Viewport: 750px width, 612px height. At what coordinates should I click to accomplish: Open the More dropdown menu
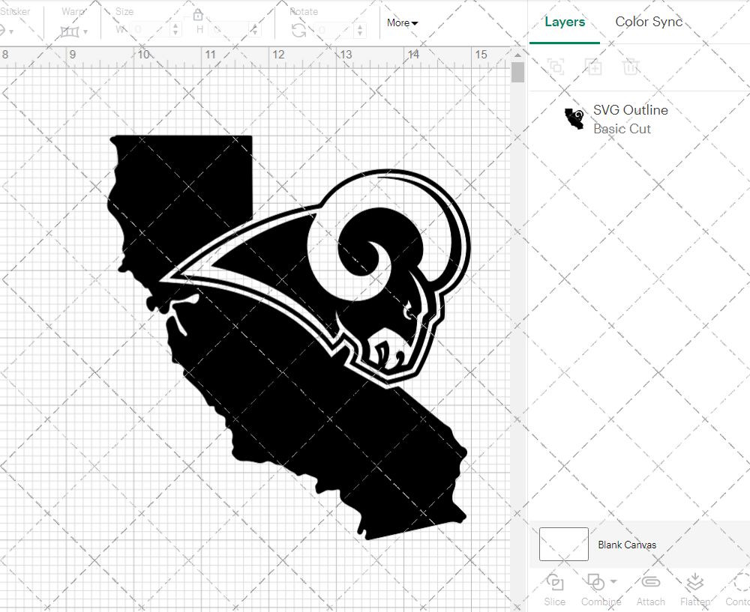point(402,22)
